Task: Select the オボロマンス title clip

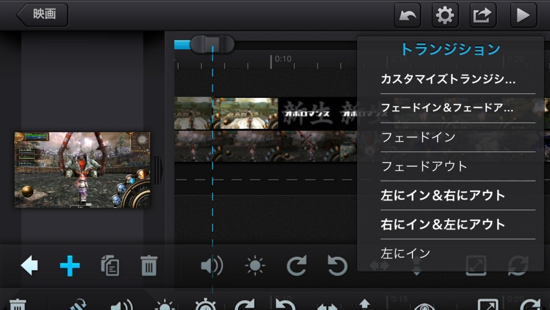Action: click(317, 113)
